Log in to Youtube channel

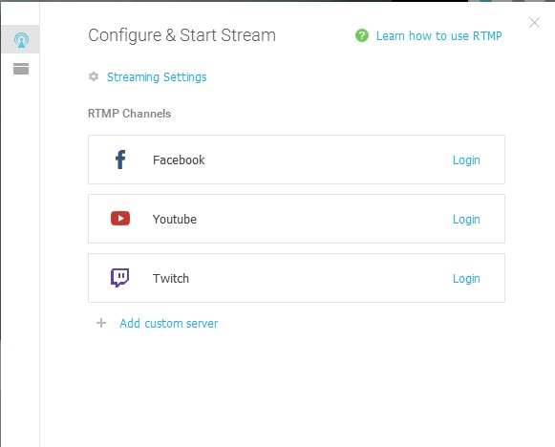466,220
